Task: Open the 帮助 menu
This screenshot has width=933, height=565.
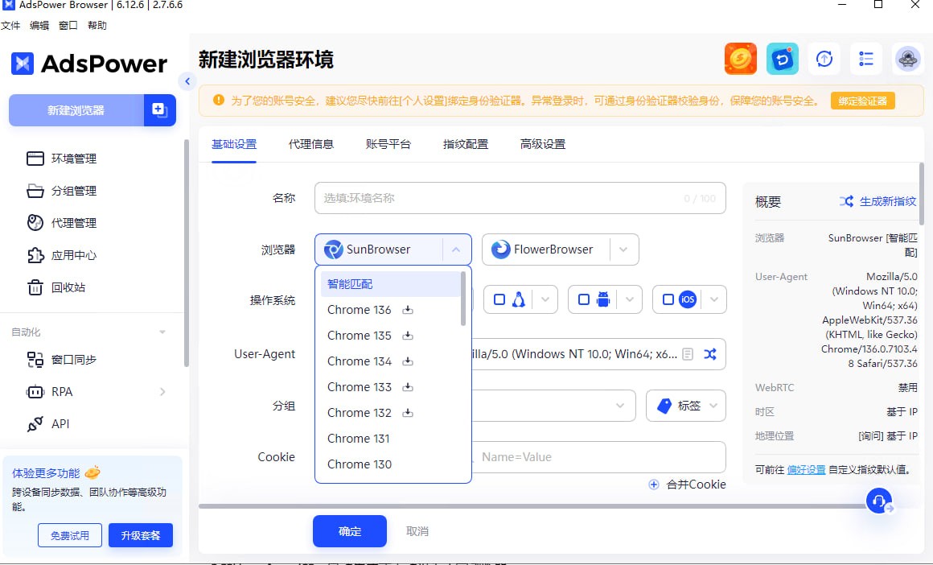Action: pos(97,26)
